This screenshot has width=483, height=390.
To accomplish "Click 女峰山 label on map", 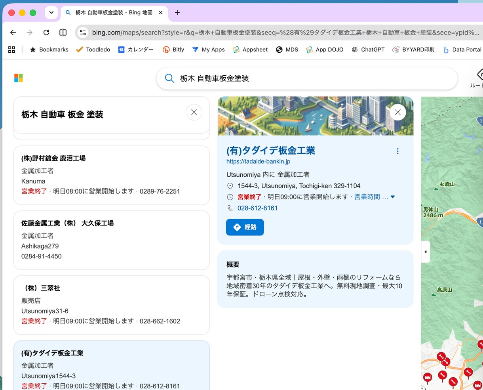I will [x=447, y=184].
